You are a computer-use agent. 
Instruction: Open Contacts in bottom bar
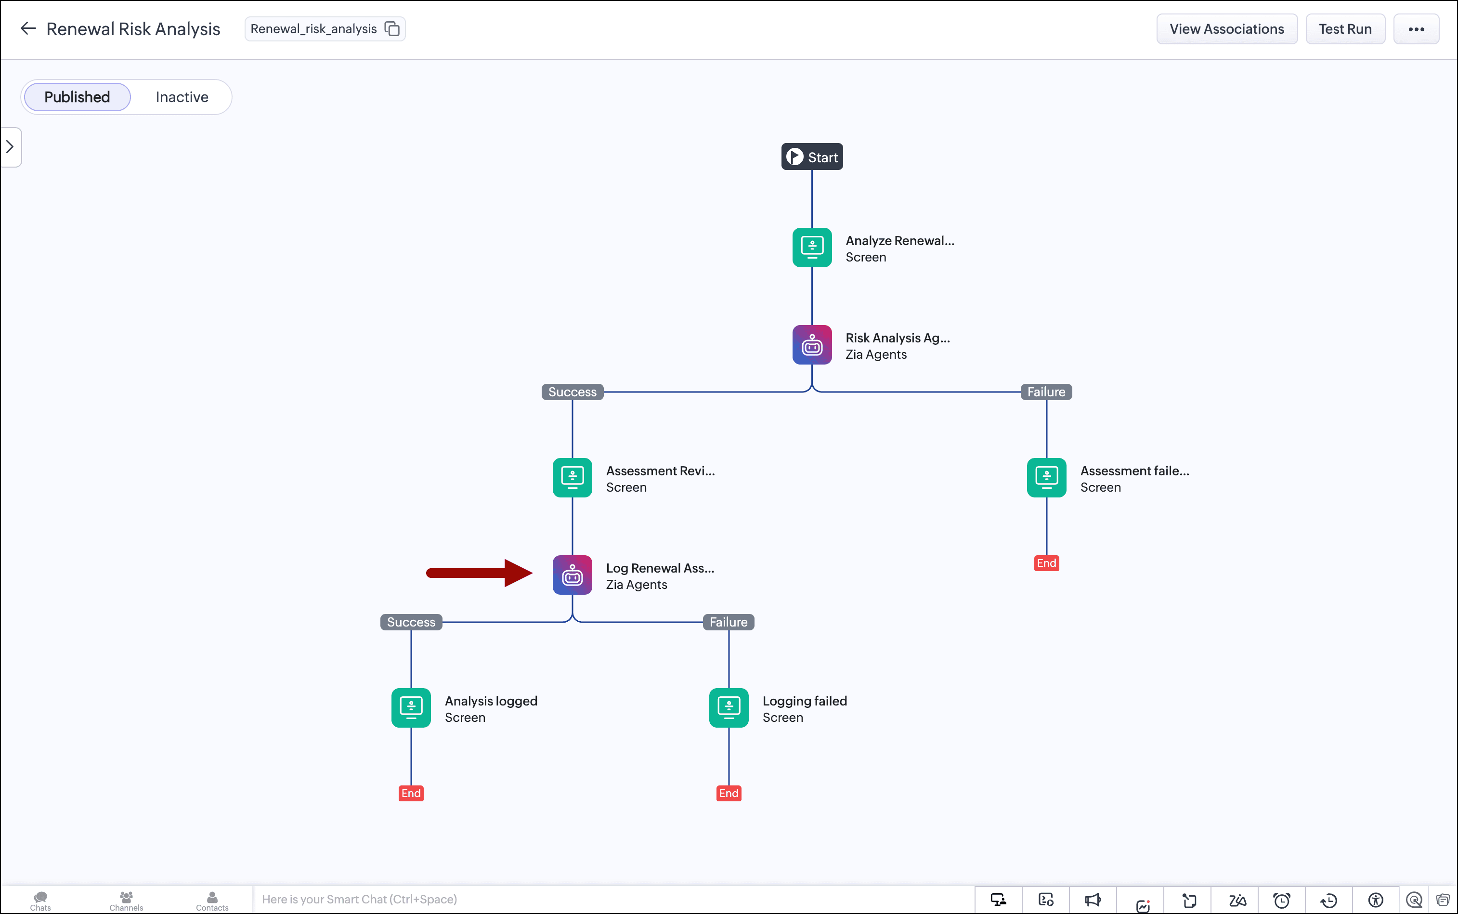pyautogui.click(x=212, y=901)
